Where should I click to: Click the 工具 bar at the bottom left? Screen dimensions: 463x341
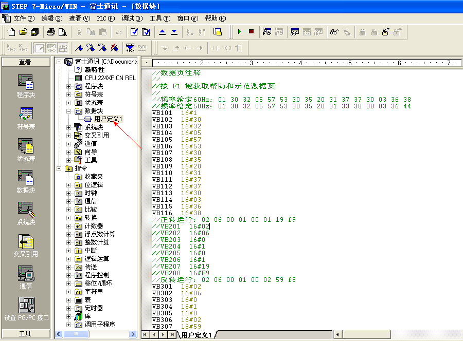(26, 334)
